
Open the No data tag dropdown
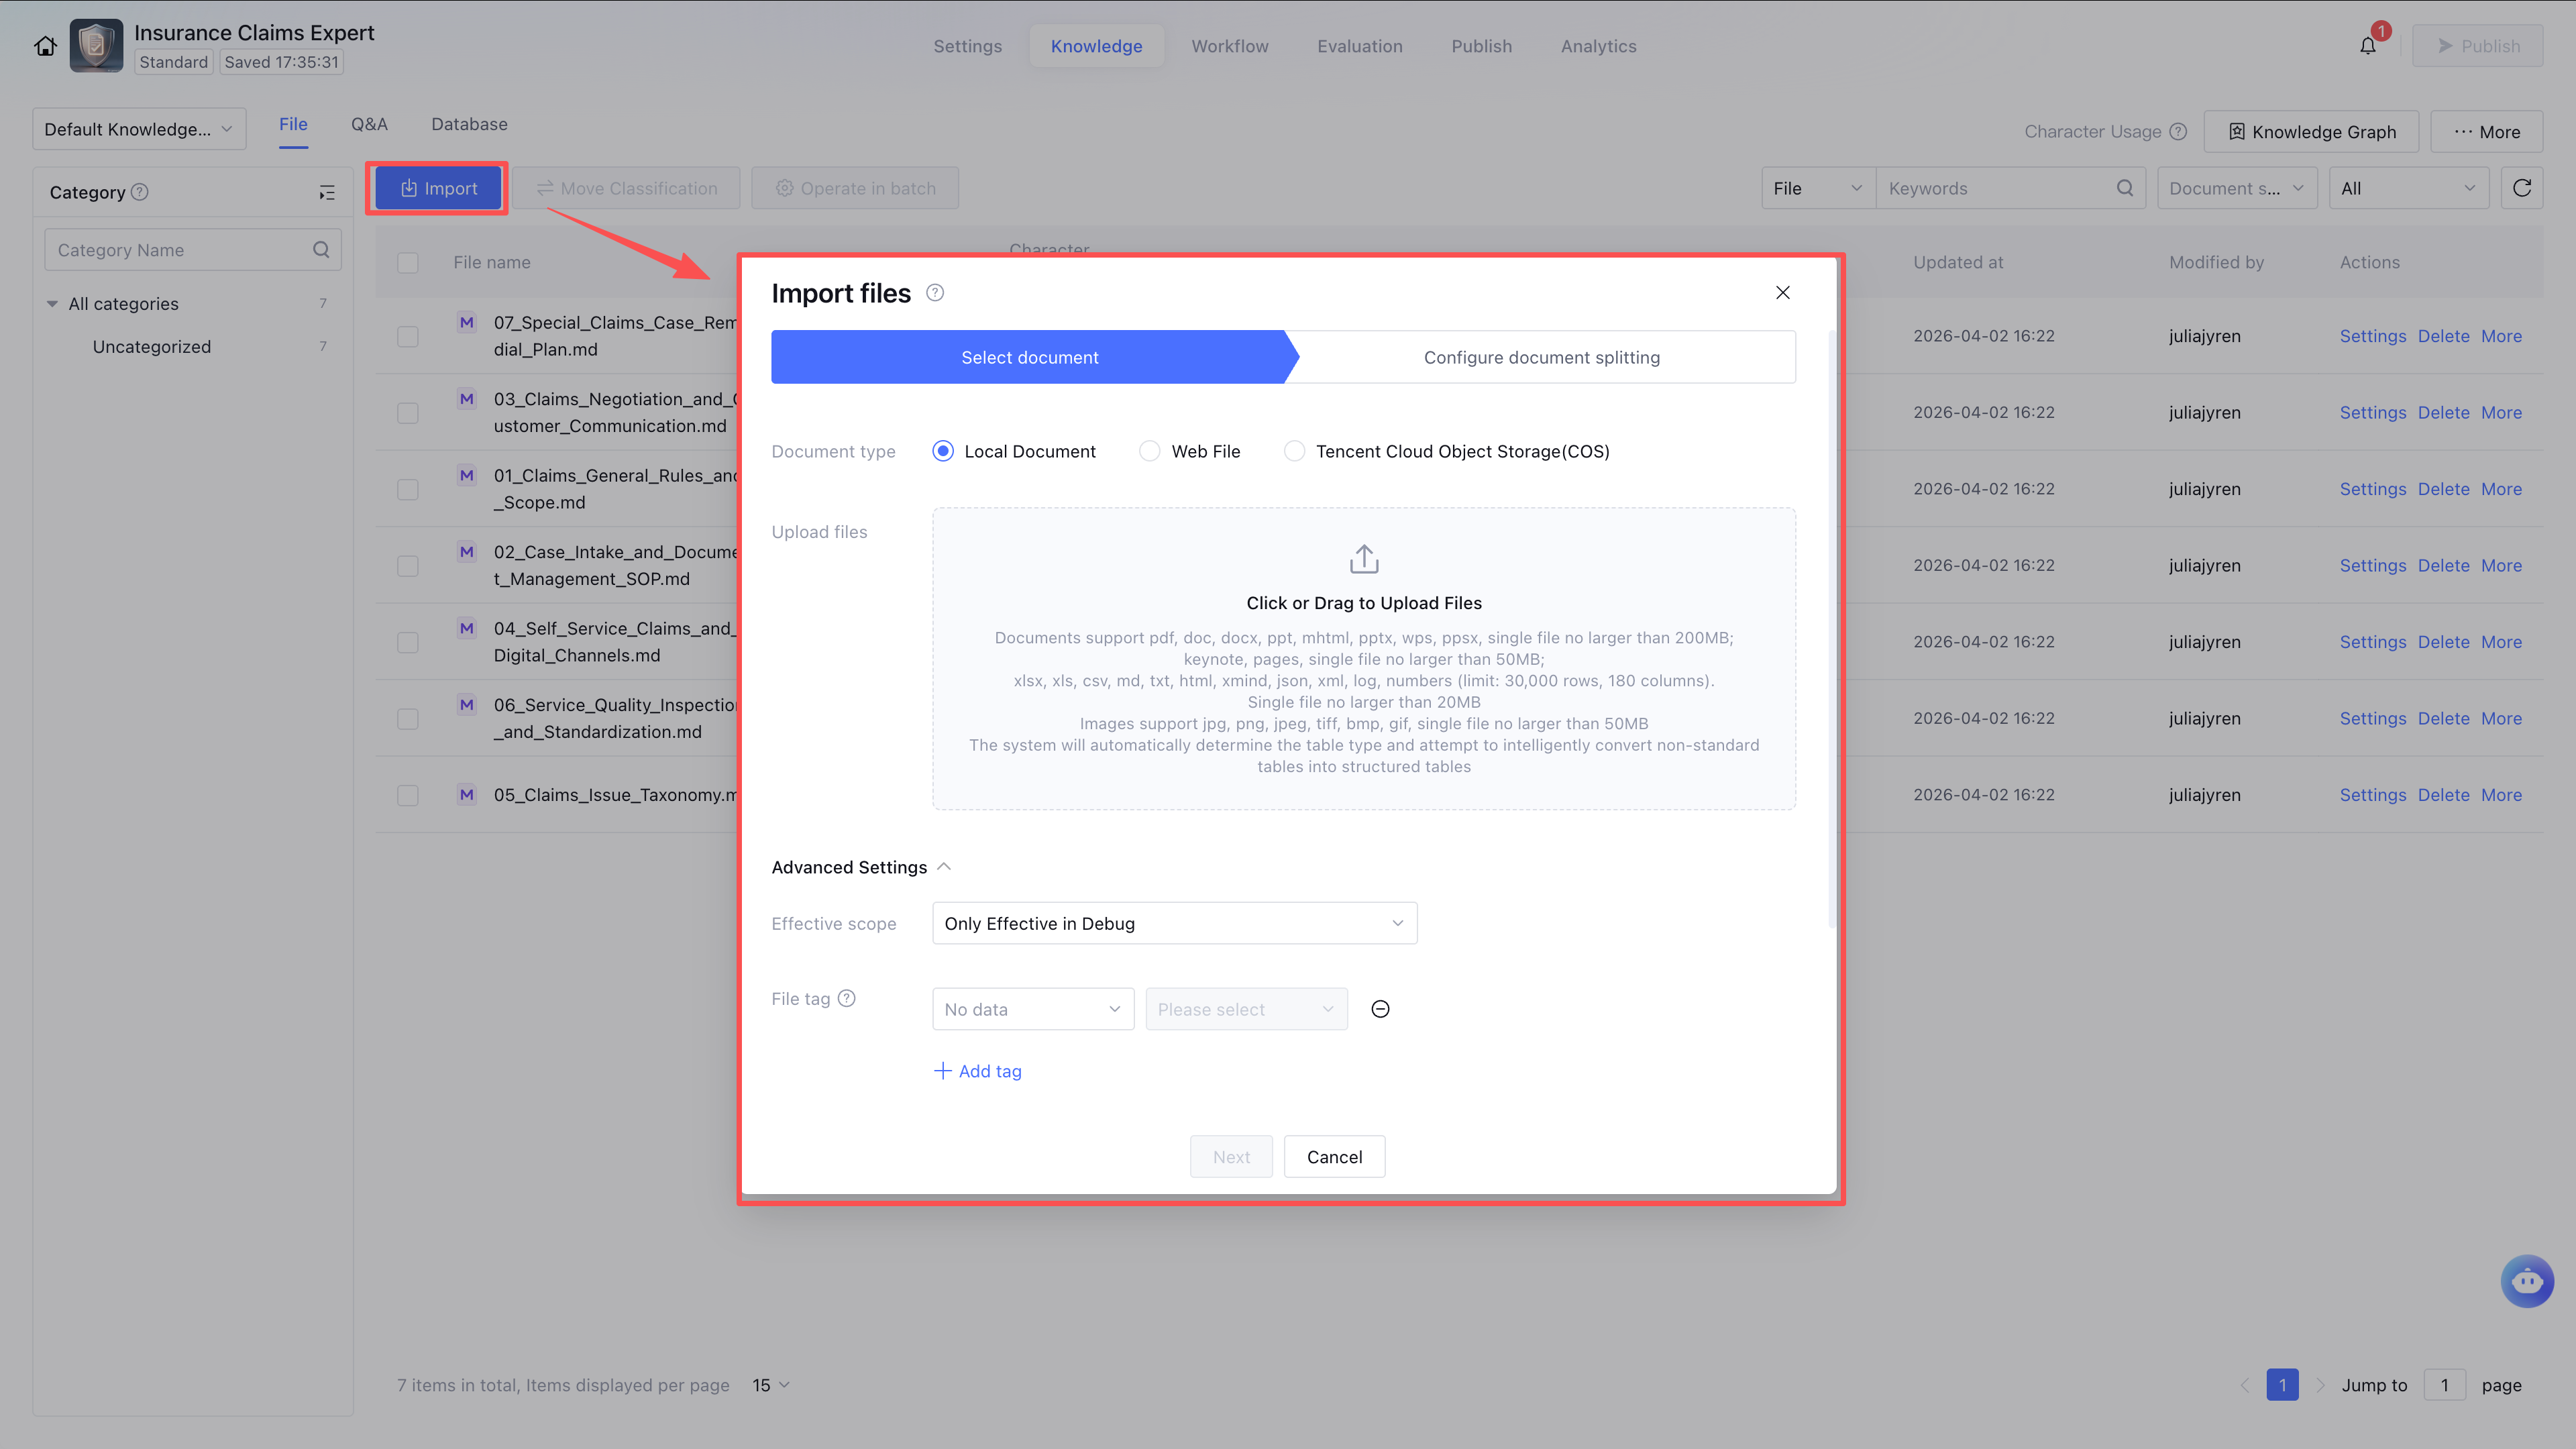1032,1009
